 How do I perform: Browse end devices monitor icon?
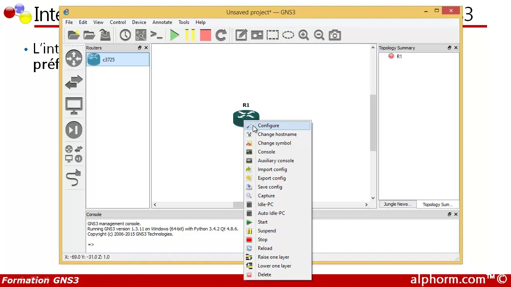(x=74, y=106)
